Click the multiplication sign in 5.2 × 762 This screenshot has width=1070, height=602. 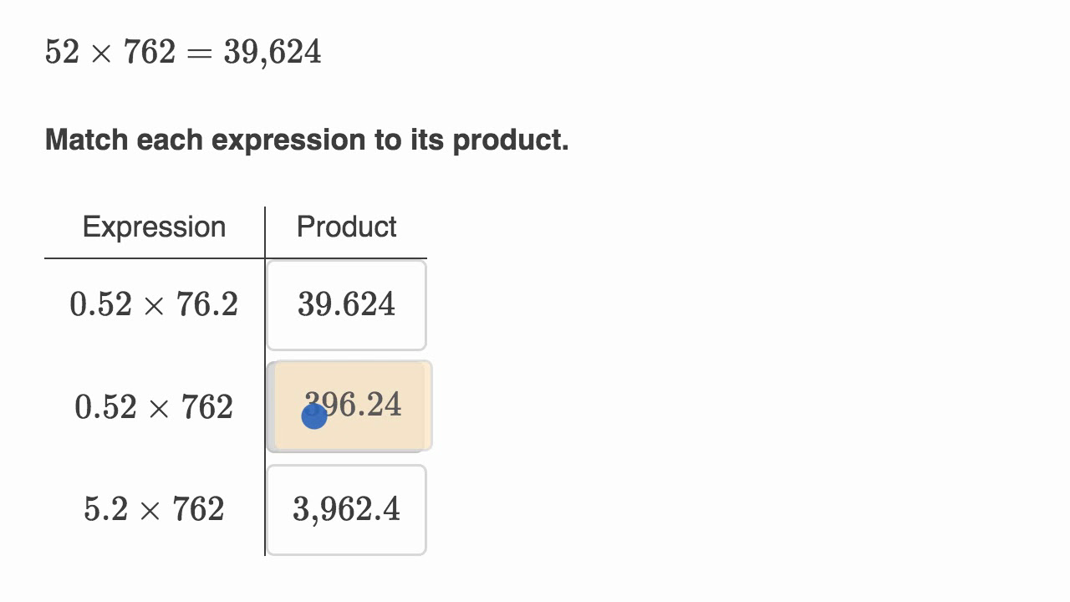point(150,511)
